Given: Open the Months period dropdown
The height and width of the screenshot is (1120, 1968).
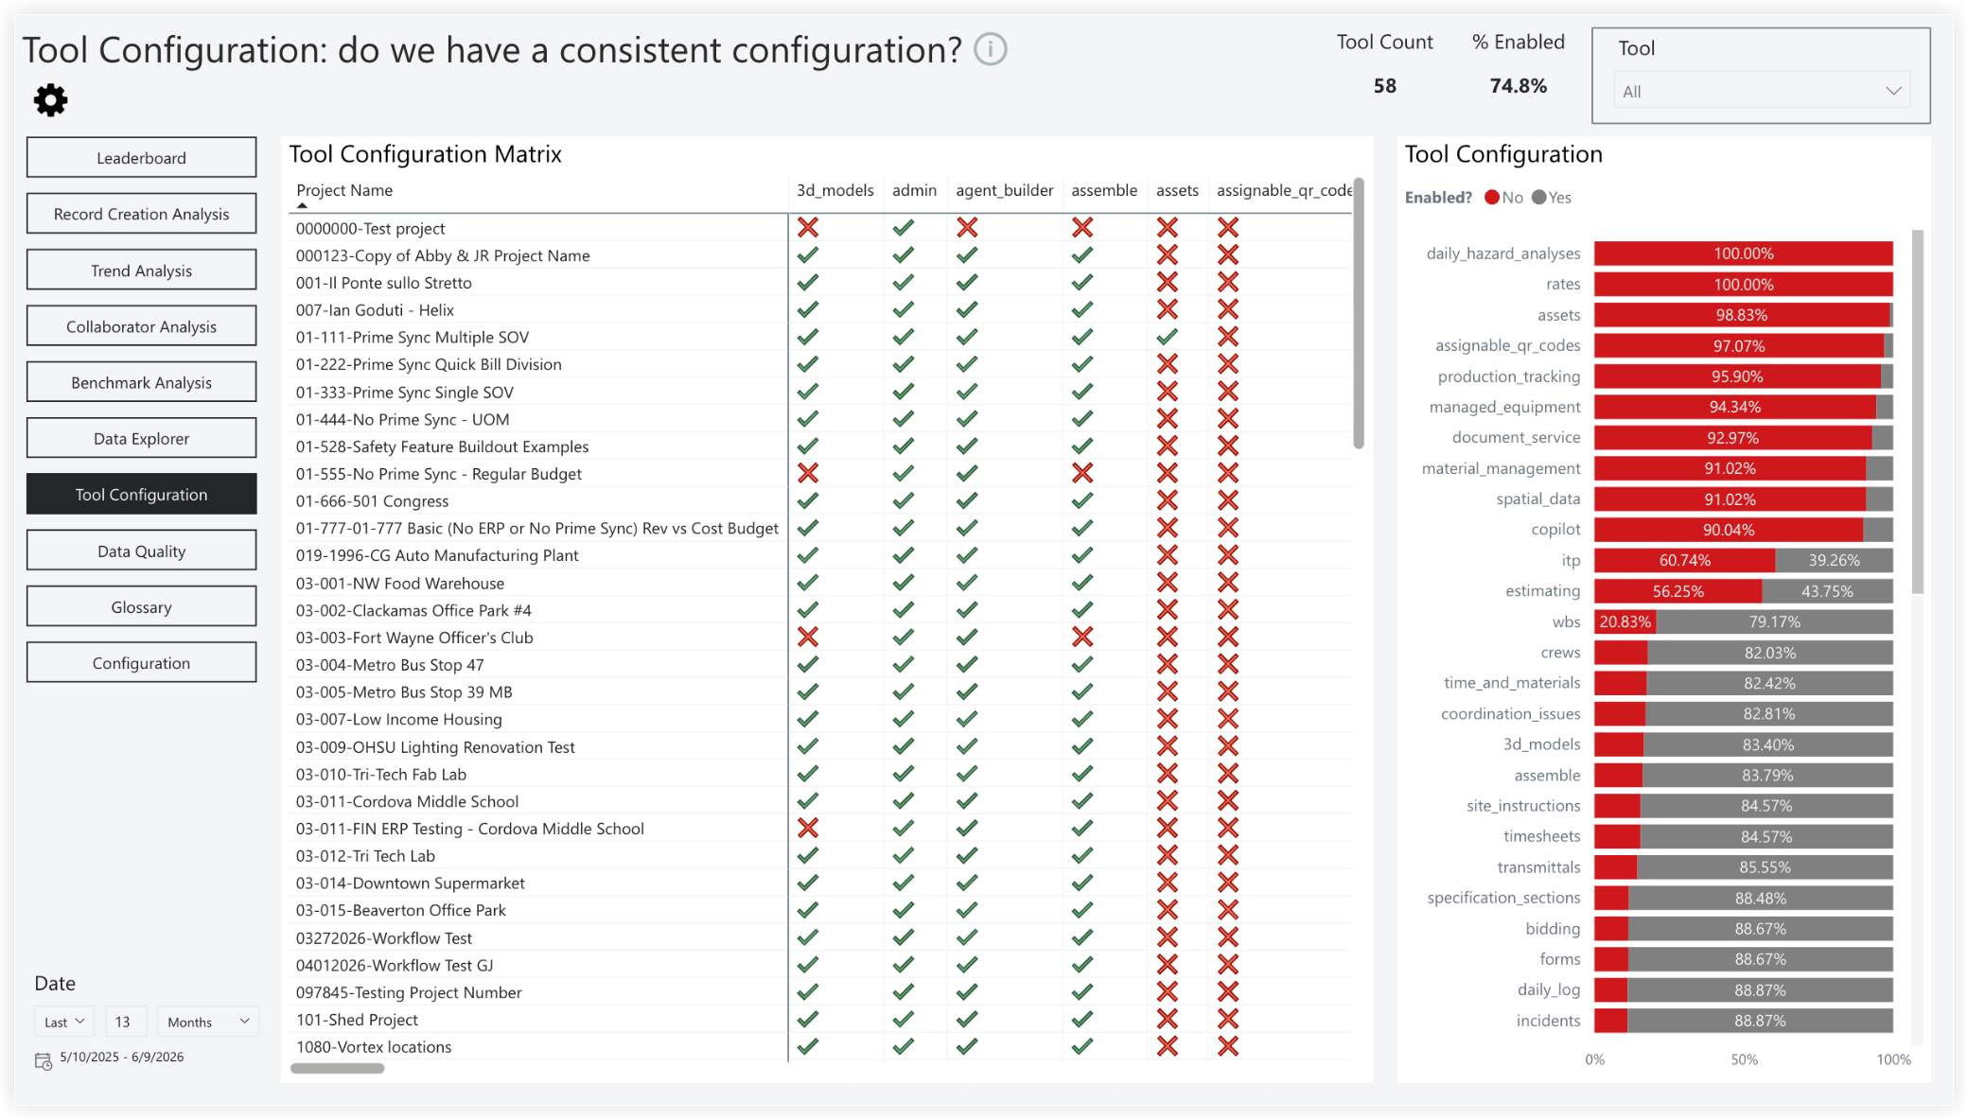Looking at the screenshot, I should (x=207, y=1022).
